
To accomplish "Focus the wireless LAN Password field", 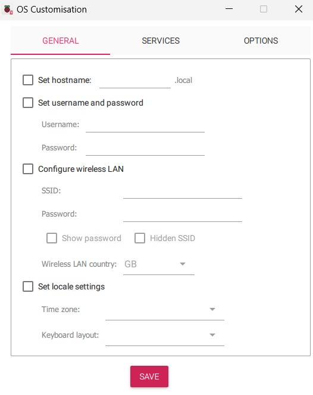I will pos(183,215).
